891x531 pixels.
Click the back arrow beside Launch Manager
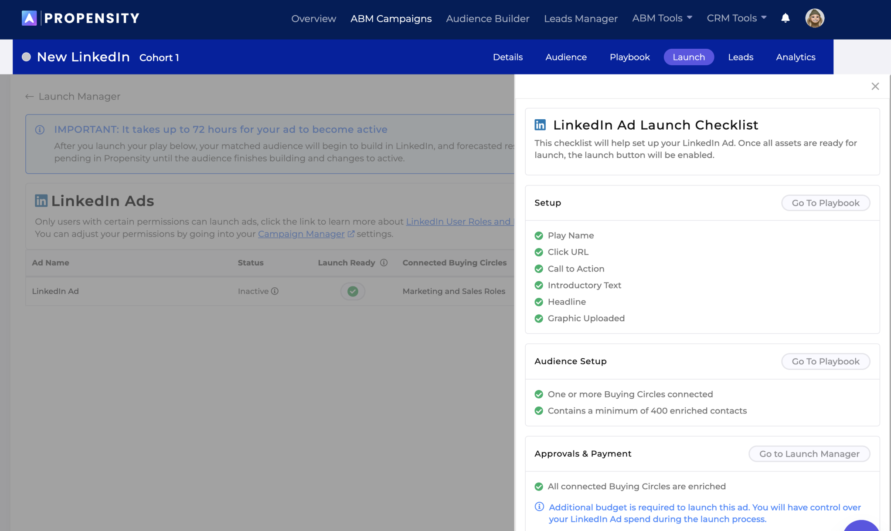(29, 97)
